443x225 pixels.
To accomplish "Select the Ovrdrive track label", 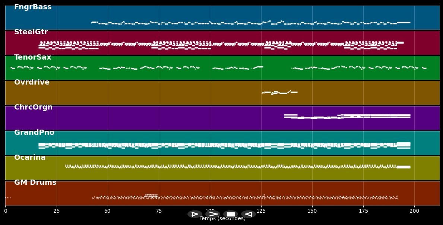I will [32, 82].
